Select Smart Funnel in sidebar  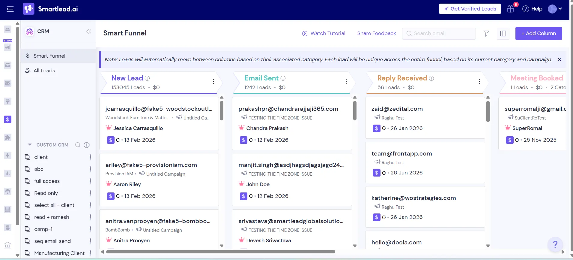coord(58,56)
